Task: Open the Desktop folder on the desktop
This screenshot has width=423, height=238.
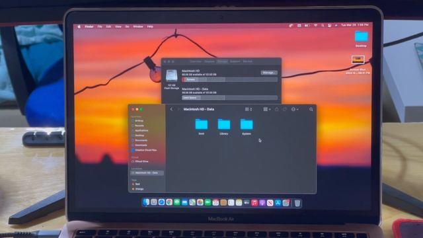Action: coord(362,39)
